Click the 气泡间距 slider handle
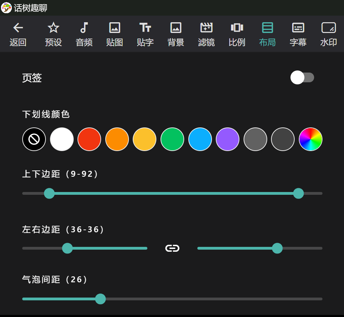 coord(100,299)
